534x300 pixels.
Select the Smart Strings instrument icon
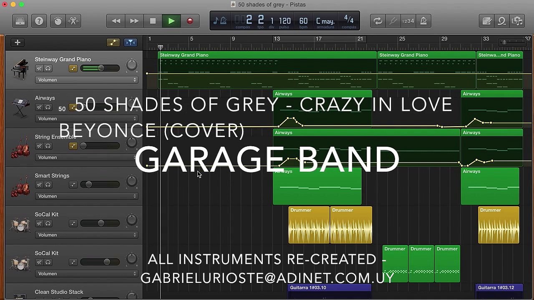pyautogui.click(x=20, y=185)
